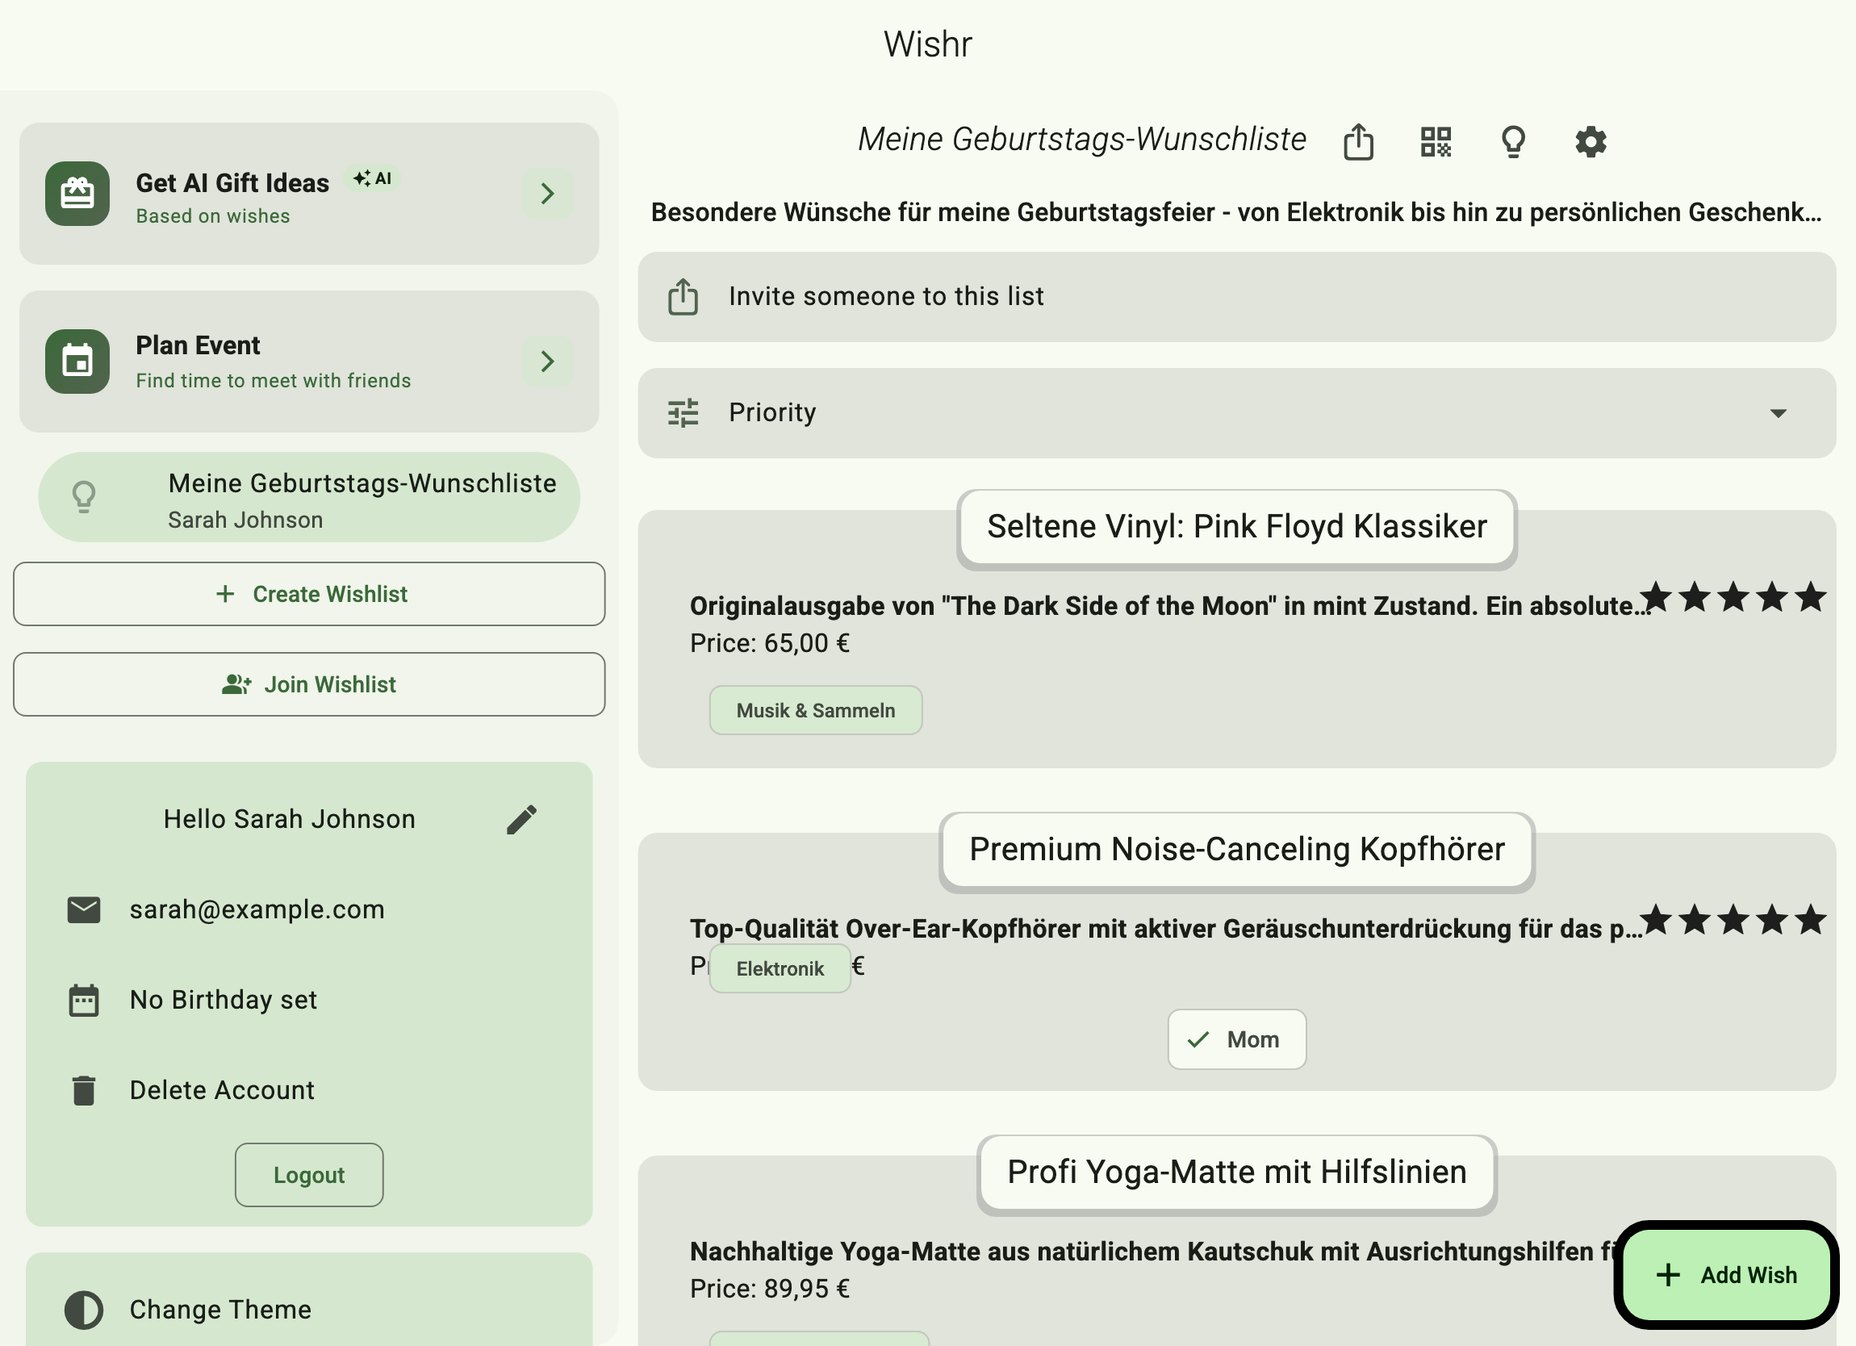Image resolution: width=1856 pixels, height=1346 pixels.
Task: Toggle the Musik & Sammeln tag chip
Action: point(815,710)
